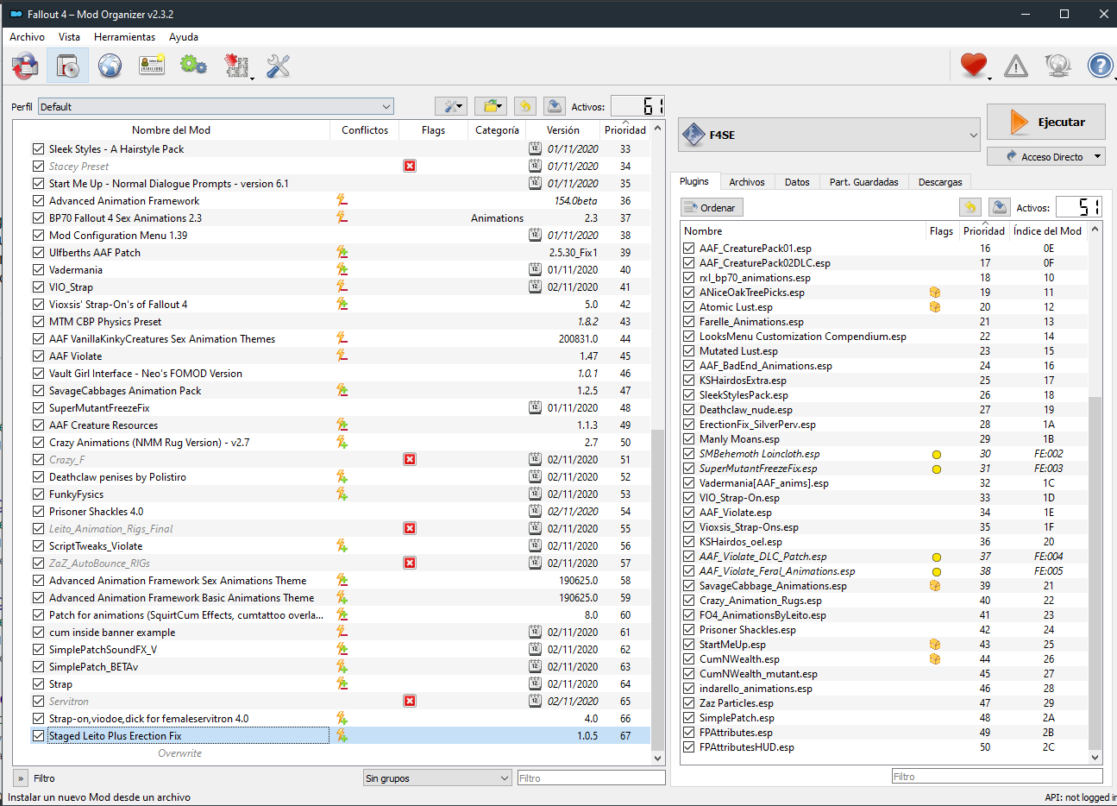Open the Vista menu

pos(69,37)
